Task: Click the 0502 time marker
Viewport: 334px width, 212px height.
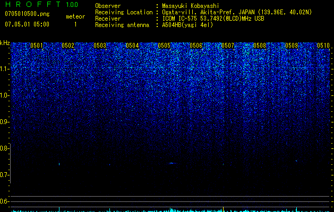Action: click(68, 46)
